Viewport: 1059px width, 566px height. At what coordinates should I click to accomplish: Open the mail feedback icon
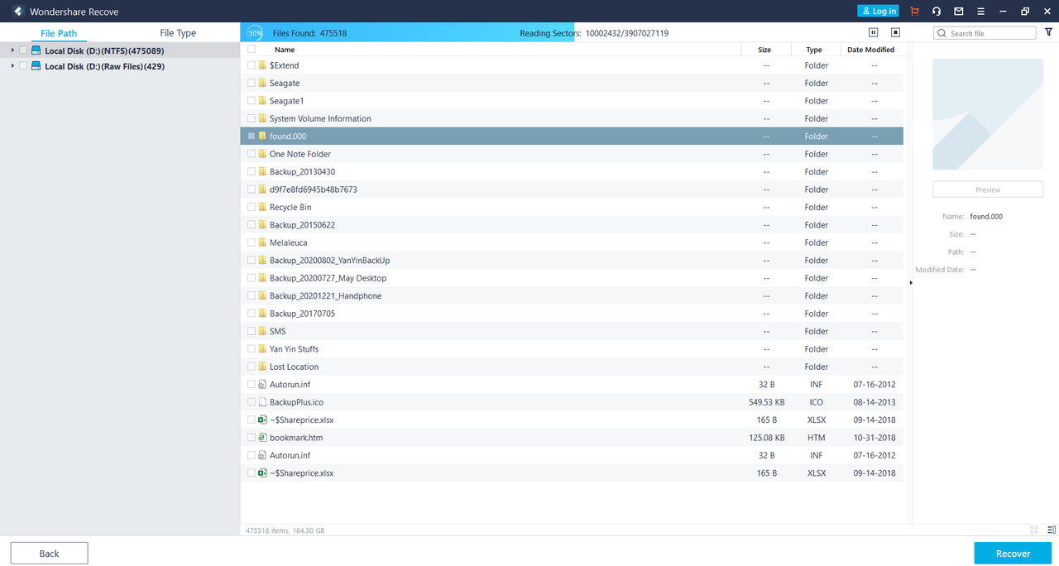click(x=958, y=11)
